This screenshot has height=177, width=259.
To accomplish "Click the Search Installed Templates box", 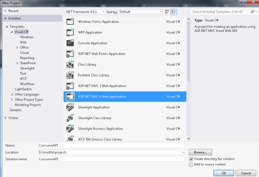I will 220,12.
